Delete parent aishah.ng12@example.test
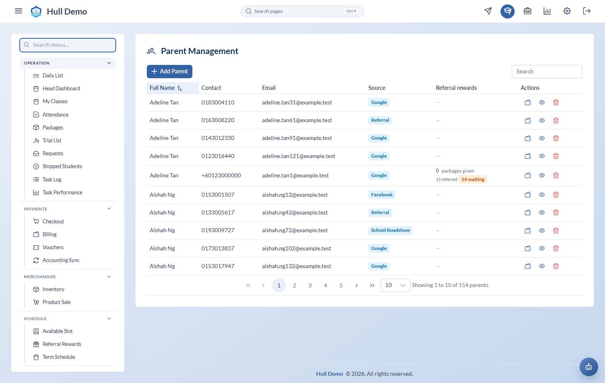The image size is (605, 383). [556, 195]
